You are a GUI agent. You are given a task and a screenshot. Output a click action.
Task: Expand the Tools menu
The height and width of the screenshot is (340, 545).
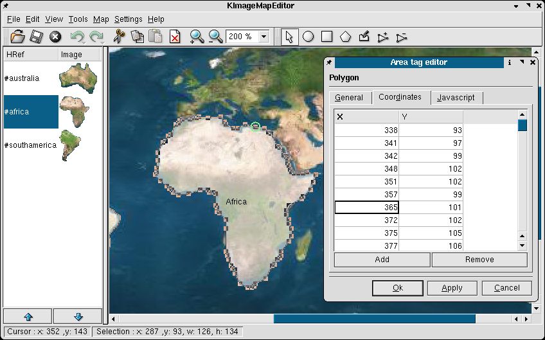78,19
